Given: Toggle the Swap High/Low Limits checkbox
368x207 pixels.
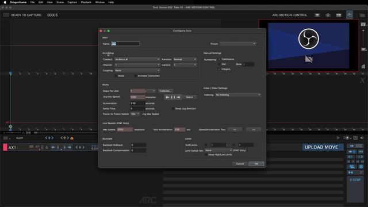Looking at the screenshot, I should pos(206,155).
